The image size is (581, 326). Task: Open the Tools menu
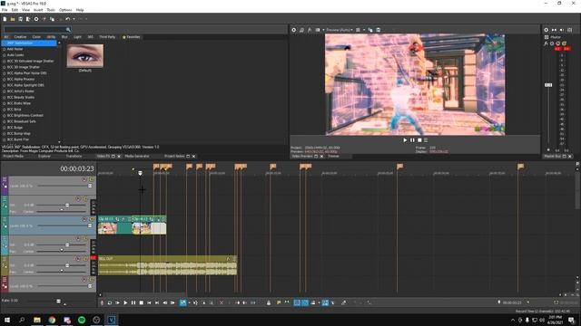51,10
